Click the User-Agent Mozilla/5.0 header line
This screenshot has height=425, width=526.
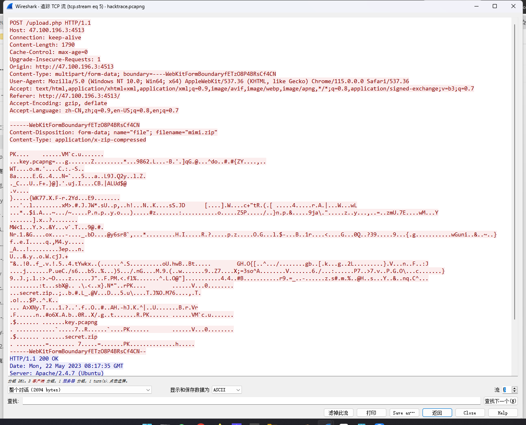(209, 81)
